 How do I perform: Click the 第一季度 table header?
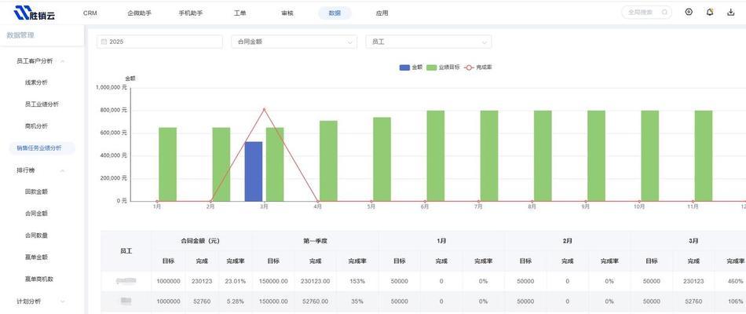pyautogui.click(x=315, y=241)
